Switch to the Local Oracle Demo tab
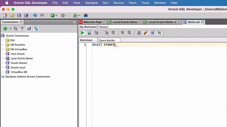227x127 pixels. point(125,22)
